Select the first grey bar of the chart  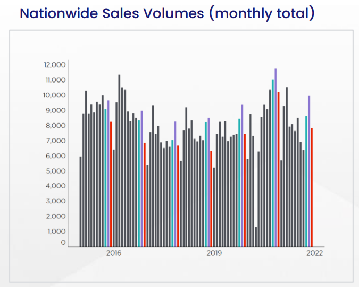[x=81, y=201]
